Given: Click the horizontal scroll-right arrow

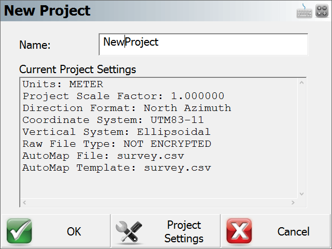Looking at the screenshot, I should pyautogui.click(x=293, y=203).
